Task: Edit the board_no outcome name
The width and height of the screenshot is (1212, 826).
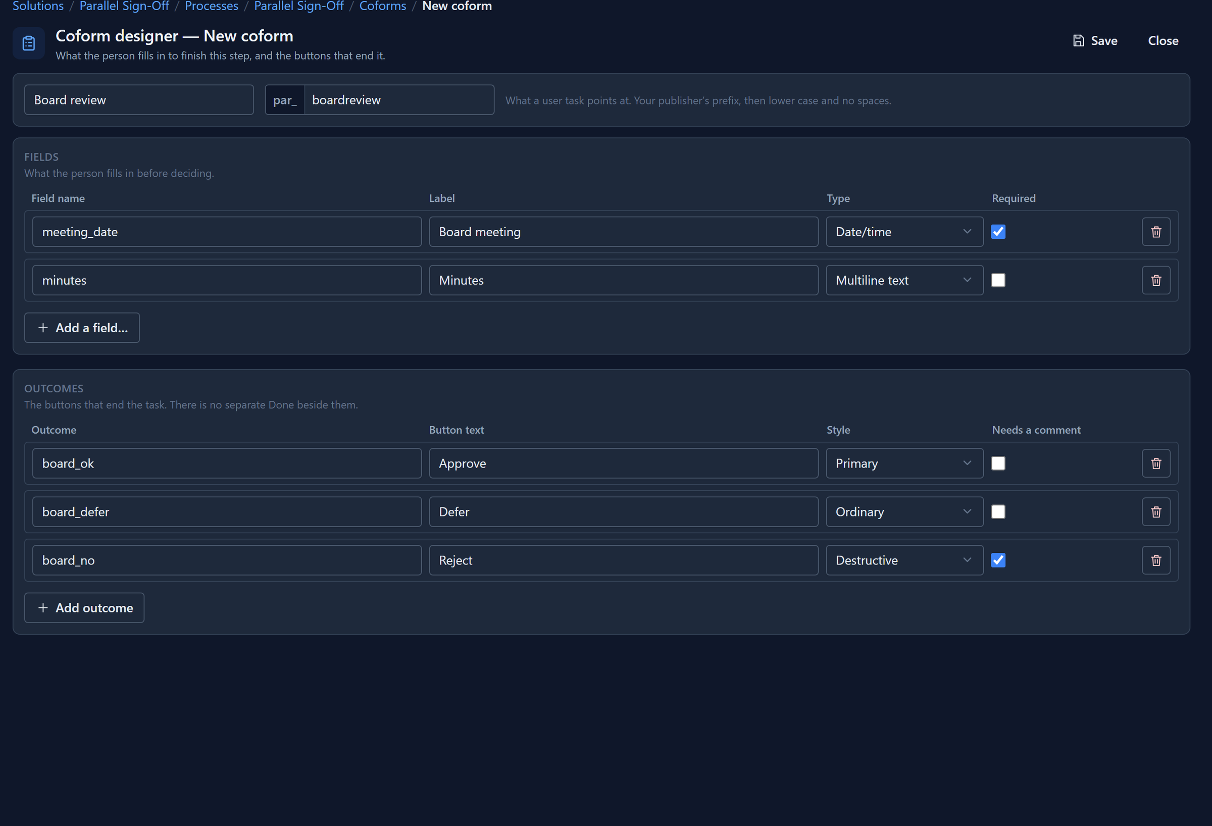Action: point(227,560)
